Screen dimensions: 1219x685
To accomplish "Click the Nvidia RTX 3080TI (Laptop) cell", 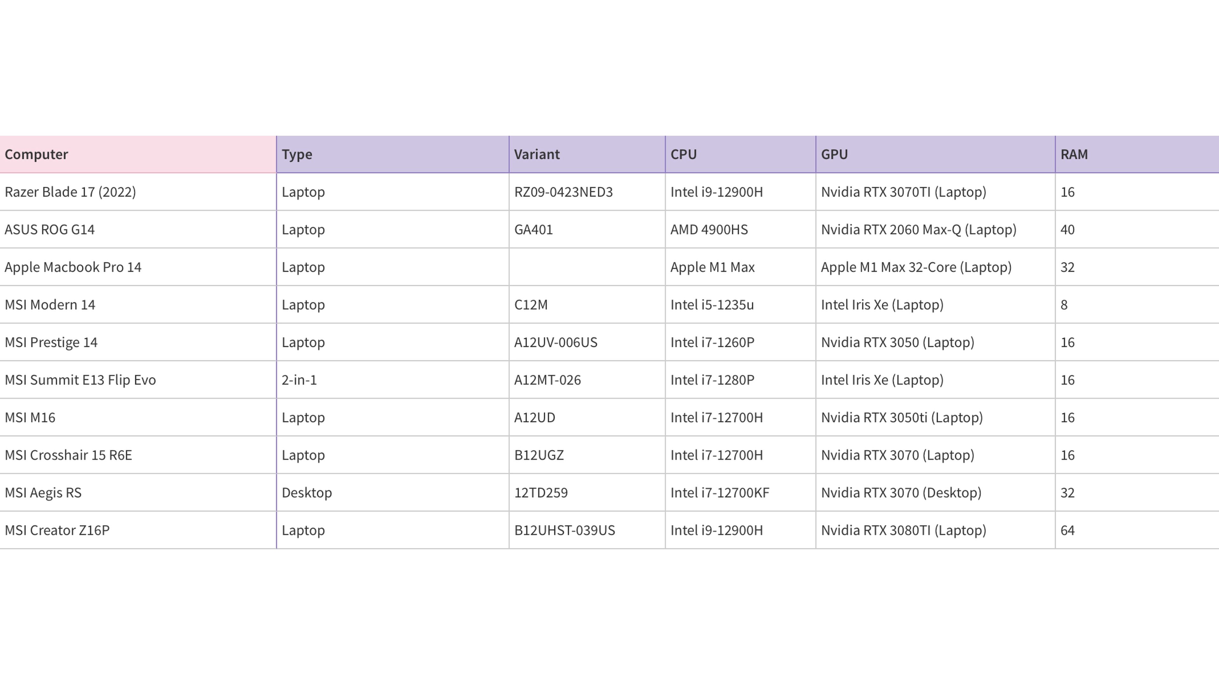I will (936, 530).
